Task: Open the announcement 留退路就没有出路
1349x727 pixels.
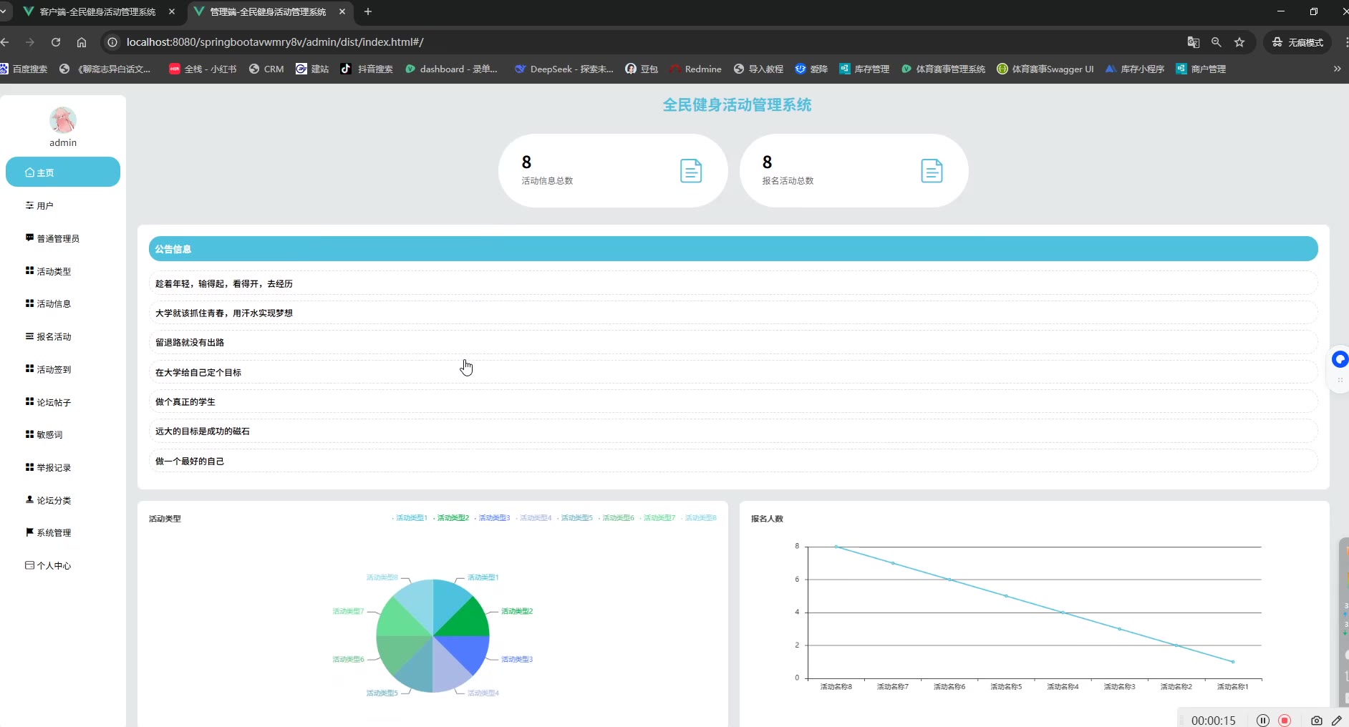Action: [x=190, y=343]
